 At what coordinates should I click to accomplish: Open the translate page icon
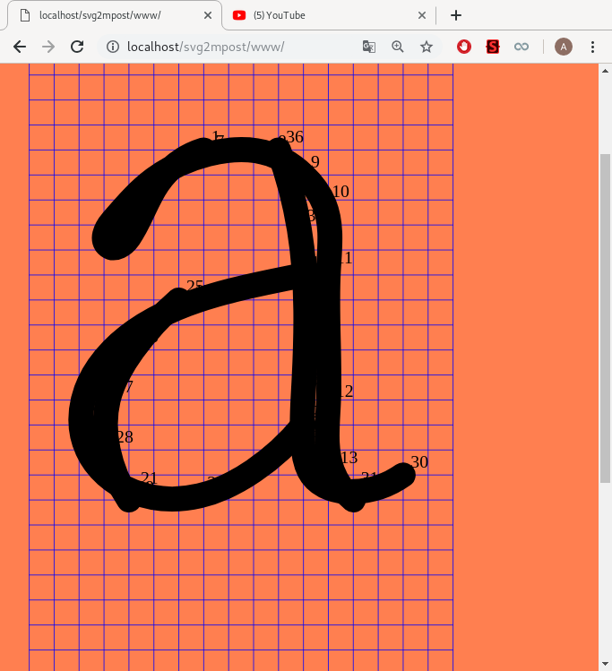[x=369, y=47]
